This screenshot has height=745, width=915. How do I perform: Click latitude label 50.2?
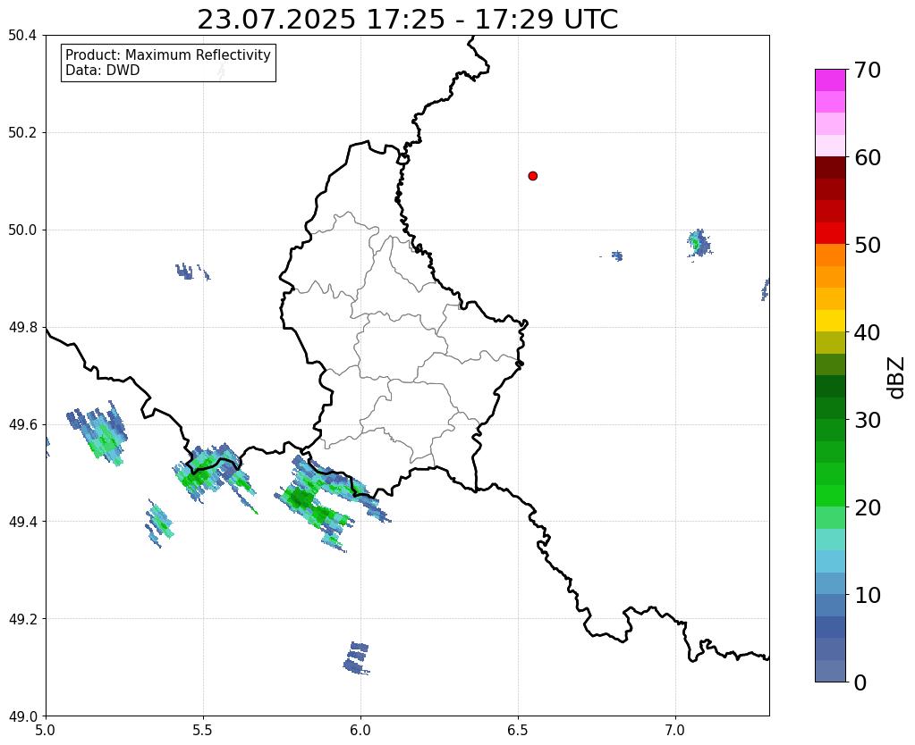coord(22,132)
